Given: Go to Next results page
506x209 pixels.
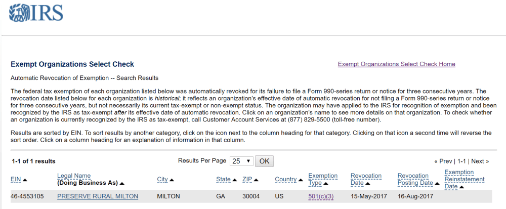Looking at the screenshot, I should [480, 161].
